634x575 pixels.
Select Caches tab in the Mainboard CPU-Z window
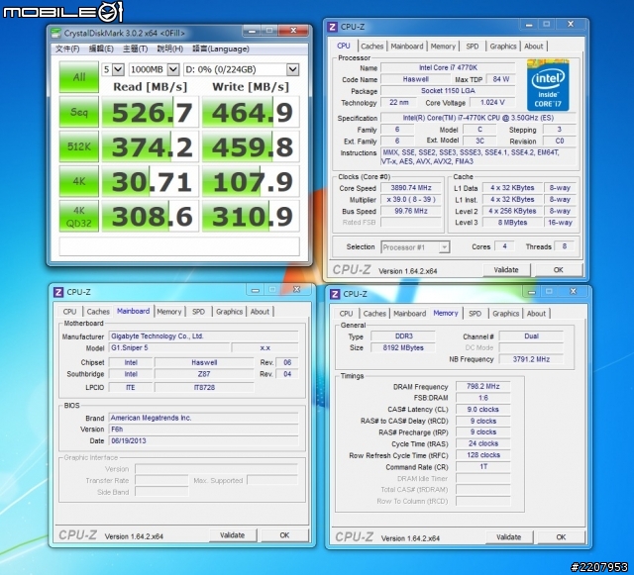point(98,312)
